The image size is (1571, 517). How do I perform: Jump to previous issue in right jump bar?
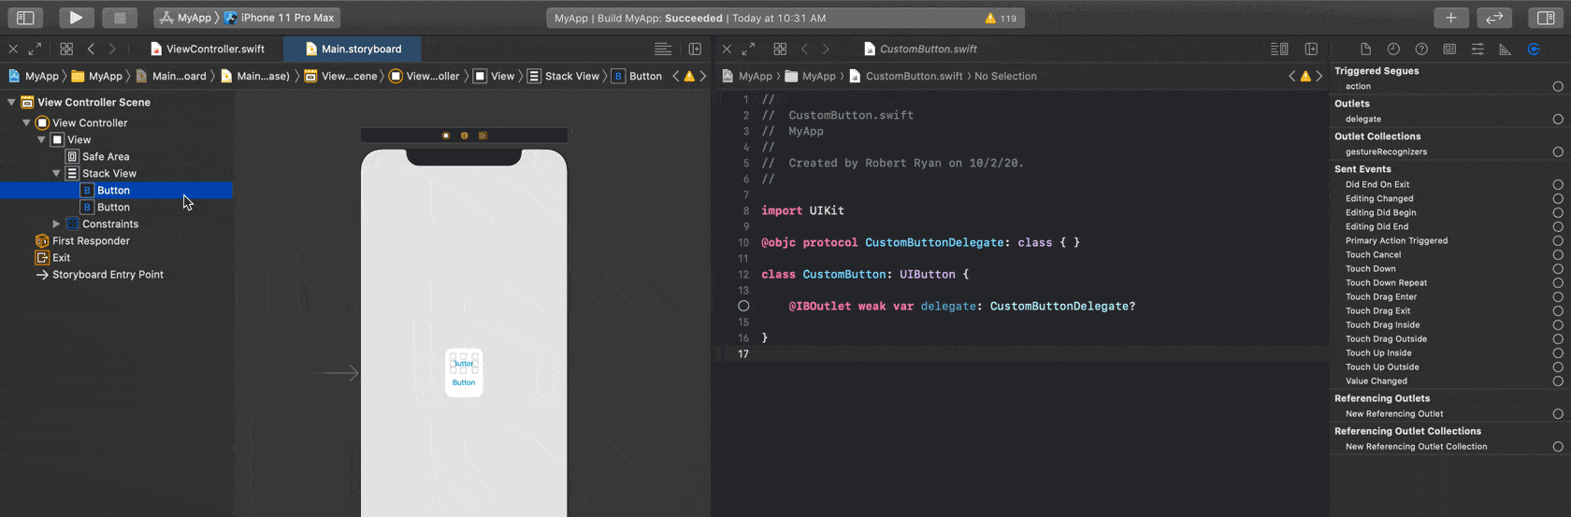[x=1292, y=76]
